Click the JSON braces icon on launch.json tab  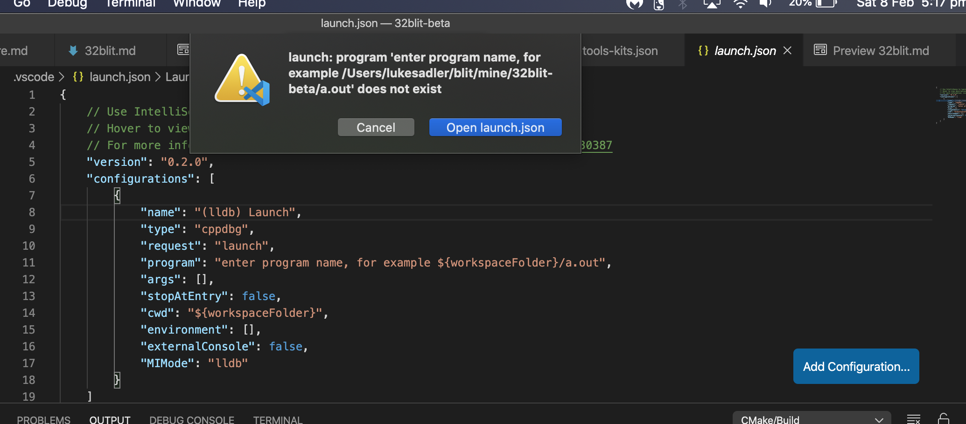(x=703, y=50)
